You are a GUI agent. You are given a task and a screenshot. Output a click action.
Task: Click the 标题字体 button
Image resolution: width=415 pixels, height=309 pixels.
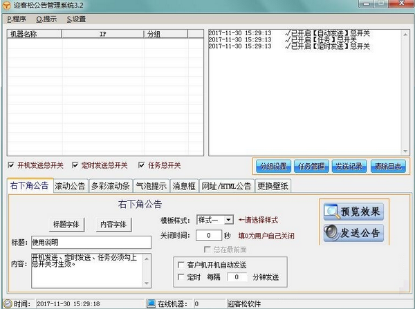(66, 225)
